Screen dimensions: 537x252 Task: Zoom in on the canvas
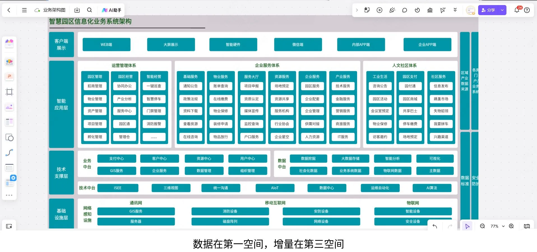point(511,226)
